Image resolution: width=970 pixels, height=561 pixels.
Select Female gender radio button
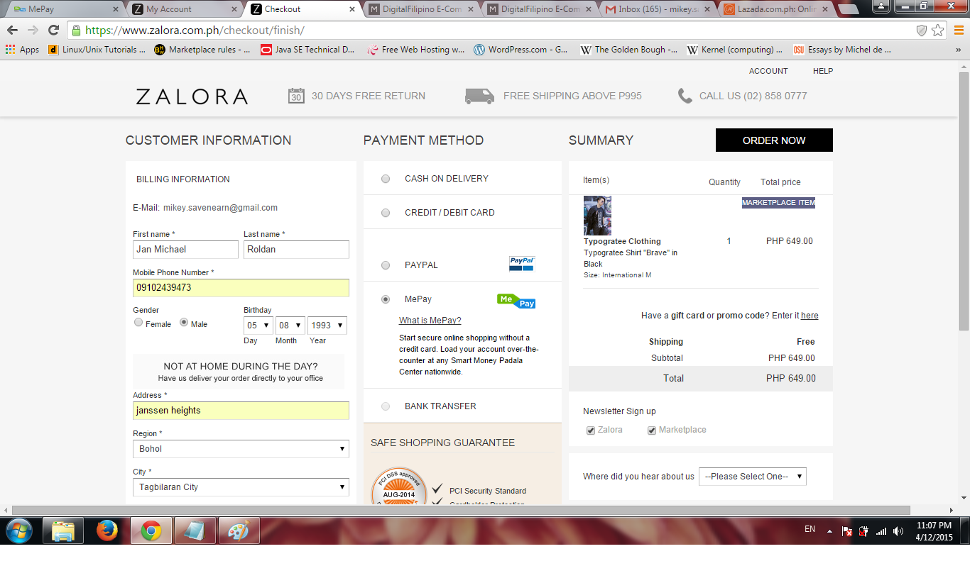coord(138,323)
